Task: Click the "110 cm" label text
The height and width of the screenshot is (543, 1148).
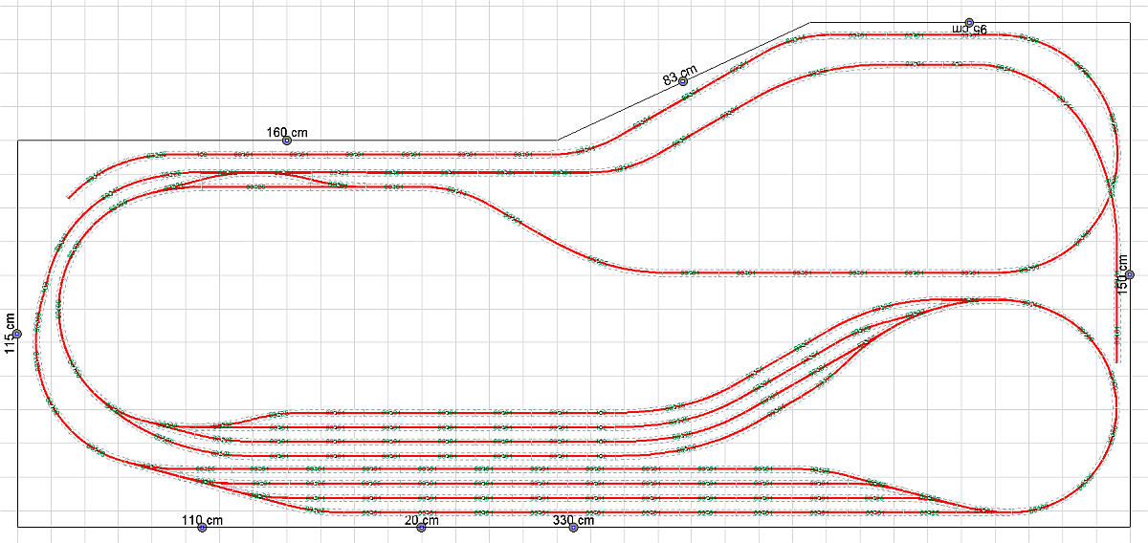Action: coord(202,520)
